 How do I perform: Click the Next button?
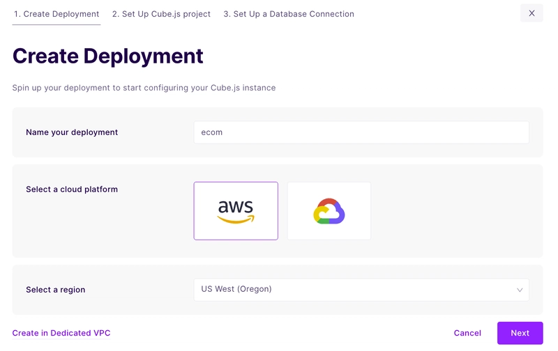click(x=520, y=333)
